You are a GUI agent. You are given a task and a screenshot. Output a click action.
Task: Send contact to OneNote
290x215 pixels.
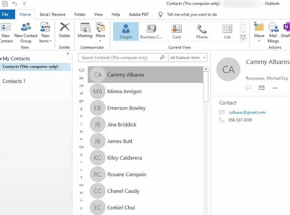[285, 30]
